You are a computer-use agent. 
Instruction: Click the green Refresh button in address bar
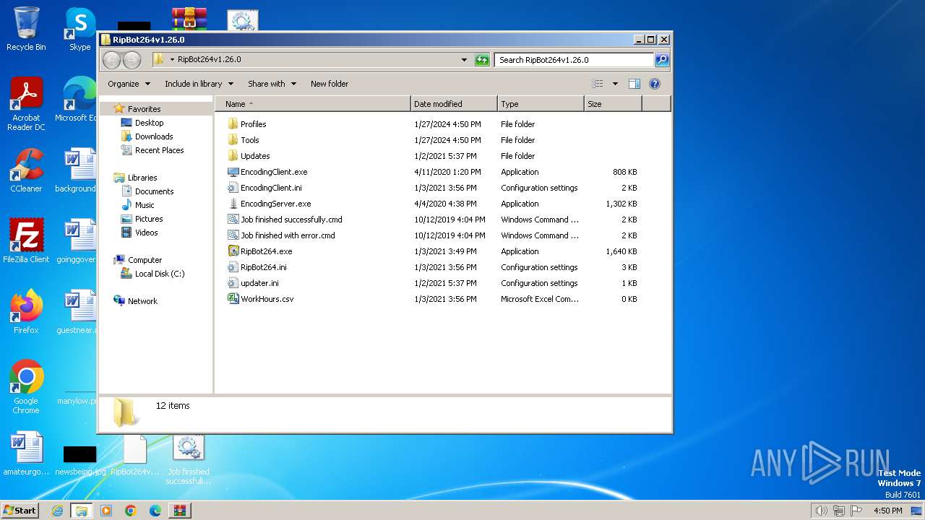point(482,60)
